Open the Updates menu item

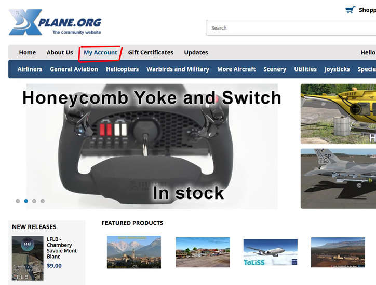[196, 53]
